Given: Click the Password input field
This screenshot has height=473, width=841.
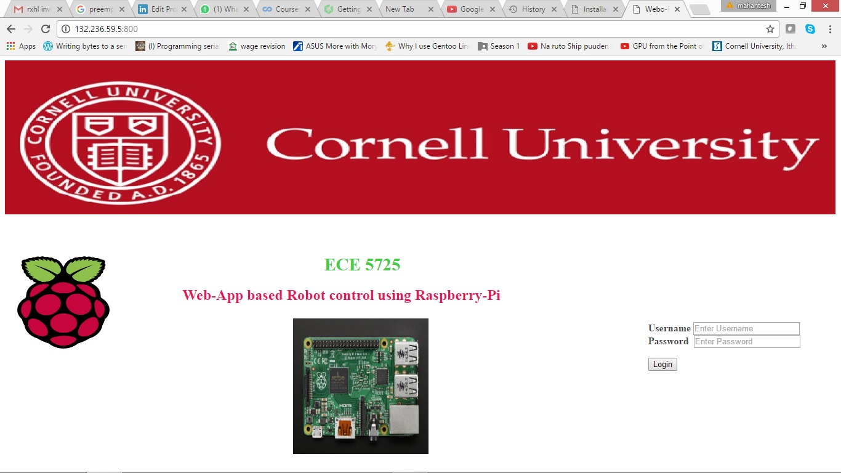Looking at the screenshot, I should coord(747,341).
